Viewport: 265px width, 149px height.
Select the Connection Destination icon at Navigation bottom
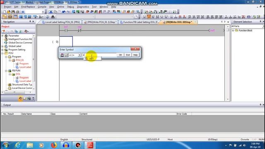tap(29, 99)
